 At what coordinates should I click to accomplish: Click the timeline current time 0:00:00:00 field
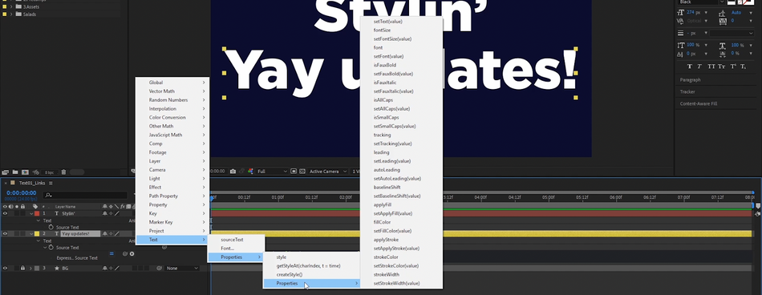point(22,193)
